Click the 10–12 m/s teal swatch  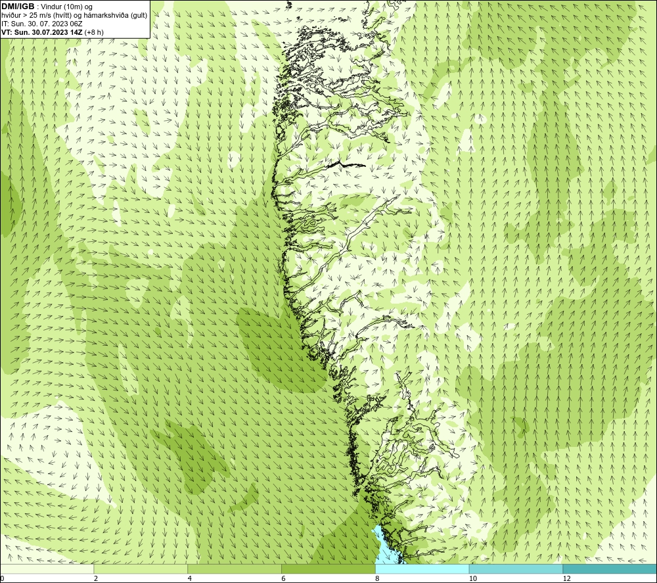point(516,569)
